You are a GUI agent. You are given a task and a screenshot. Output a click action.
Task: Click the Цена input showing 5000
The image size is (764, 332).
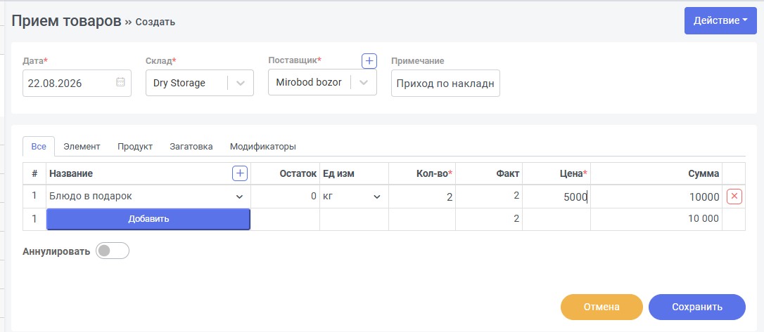click(x=556, y=197)
